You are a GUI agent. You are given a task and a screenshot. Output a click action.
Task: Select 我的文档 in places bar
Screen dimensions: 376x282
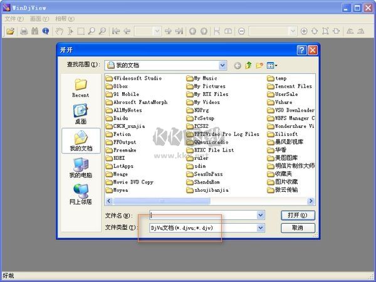81,141
